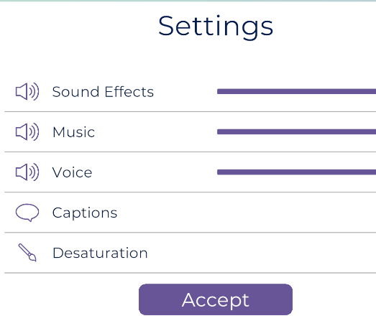Select the Voice label
This screenshot has height=321, width=376.
tap(72, 172)
